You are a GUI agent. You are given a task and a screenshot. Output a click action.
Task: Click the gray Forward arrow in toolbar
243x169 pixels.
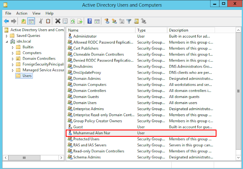click(14, 21)
